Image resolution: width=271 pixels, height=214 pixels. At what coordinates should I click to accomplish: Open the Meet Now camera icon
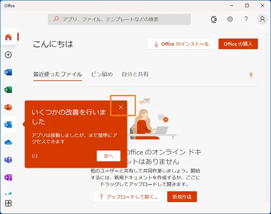(214, 19)
